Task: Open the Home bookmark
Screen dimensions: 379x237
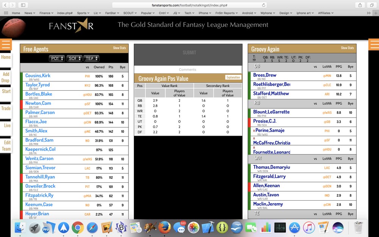Action: (16, 13)
